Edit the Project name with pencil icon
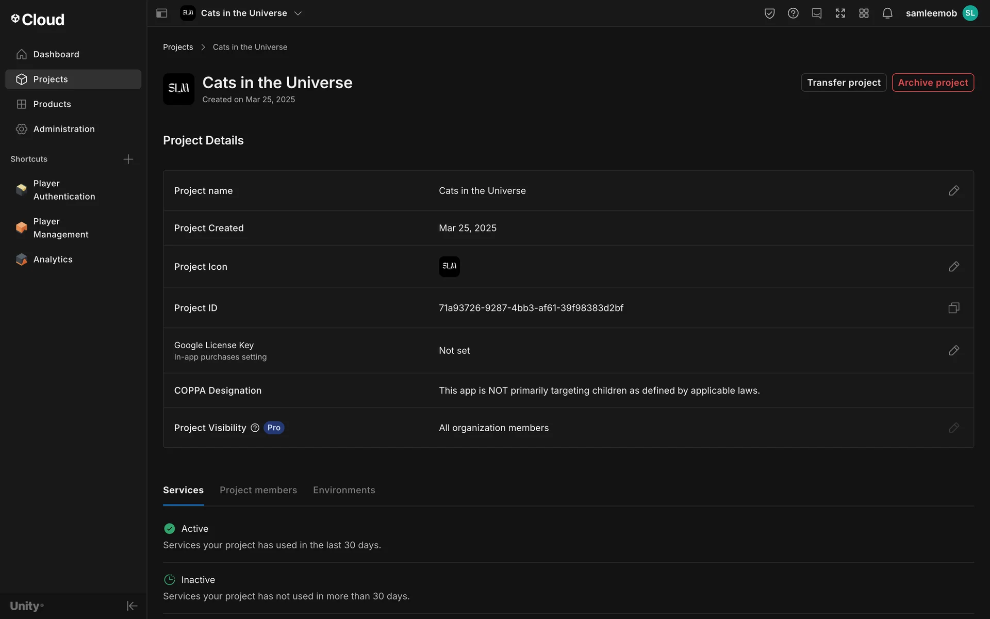Viewport: 990px width, 619px height. [954, 191]
